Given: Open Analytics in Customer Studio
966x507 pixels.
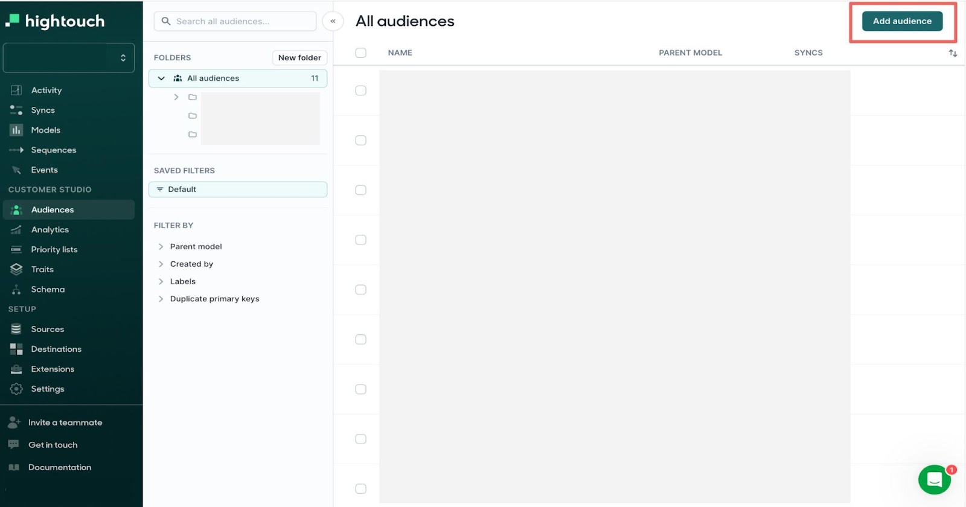Looking at the screenshot, I should coord(50,229).
